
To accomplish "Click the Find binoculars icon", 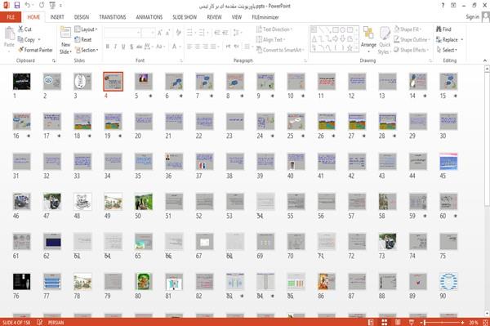I will 439,29.
